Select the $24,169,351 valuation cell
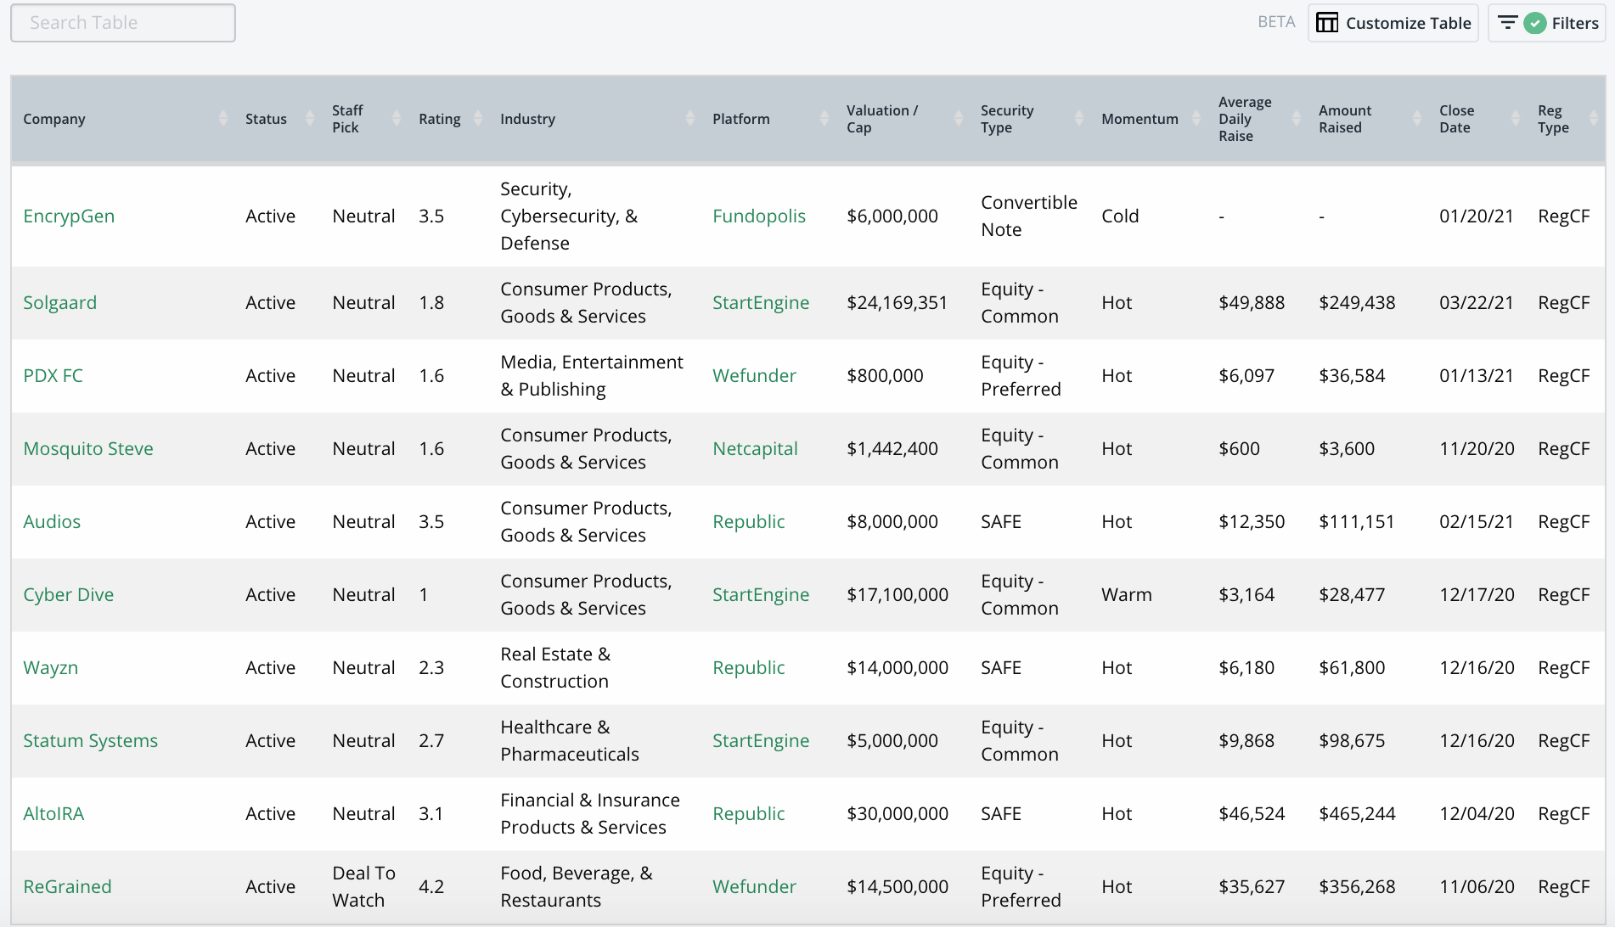 point(897,303)
